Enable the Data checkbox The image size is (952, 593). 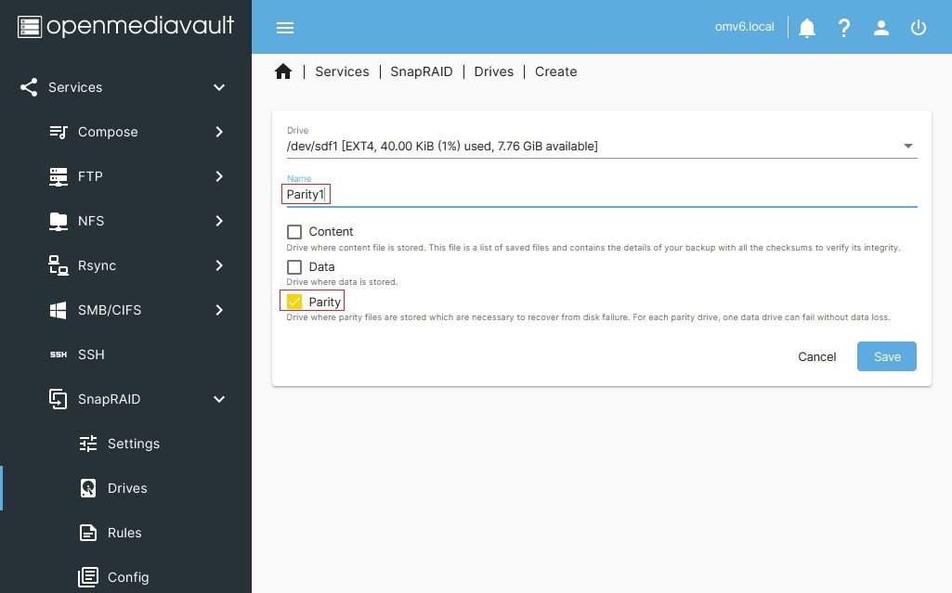point(294,267)
